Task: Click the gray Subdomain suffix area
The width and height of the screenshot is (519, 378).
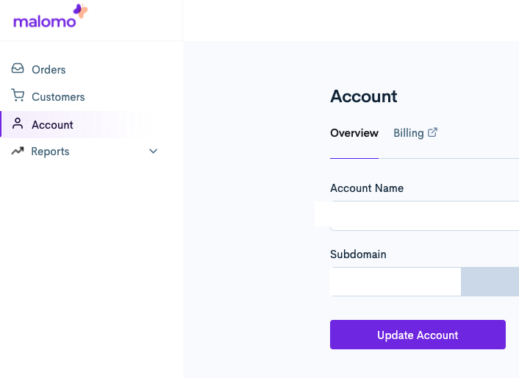Action: [x=490, y=282]
